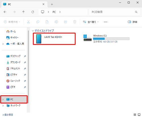Image resolution: width=142 pixels, height=117 pixels.
Task: Open ピクチャ in the sidebar
Action: (x=12, y=75)
